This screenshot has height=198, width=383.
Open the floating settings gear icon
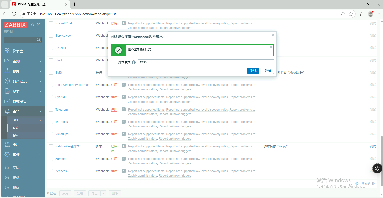[377, 168]
